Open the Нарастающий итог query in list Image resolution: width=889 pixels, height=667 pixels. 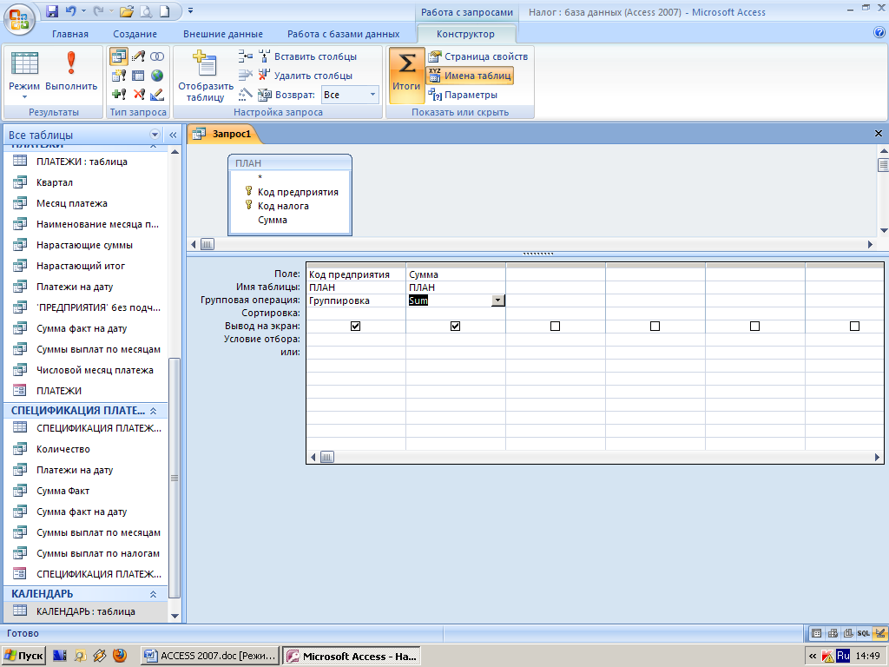pos(81,266)
